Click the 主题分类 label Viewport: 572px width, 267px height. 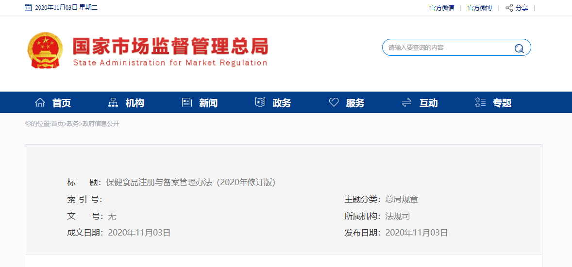point(363,199)
